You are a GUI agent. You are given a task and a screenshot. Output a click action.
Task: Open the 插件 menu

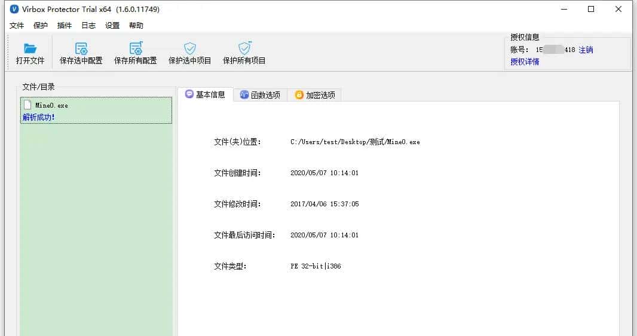coord(65,26)
